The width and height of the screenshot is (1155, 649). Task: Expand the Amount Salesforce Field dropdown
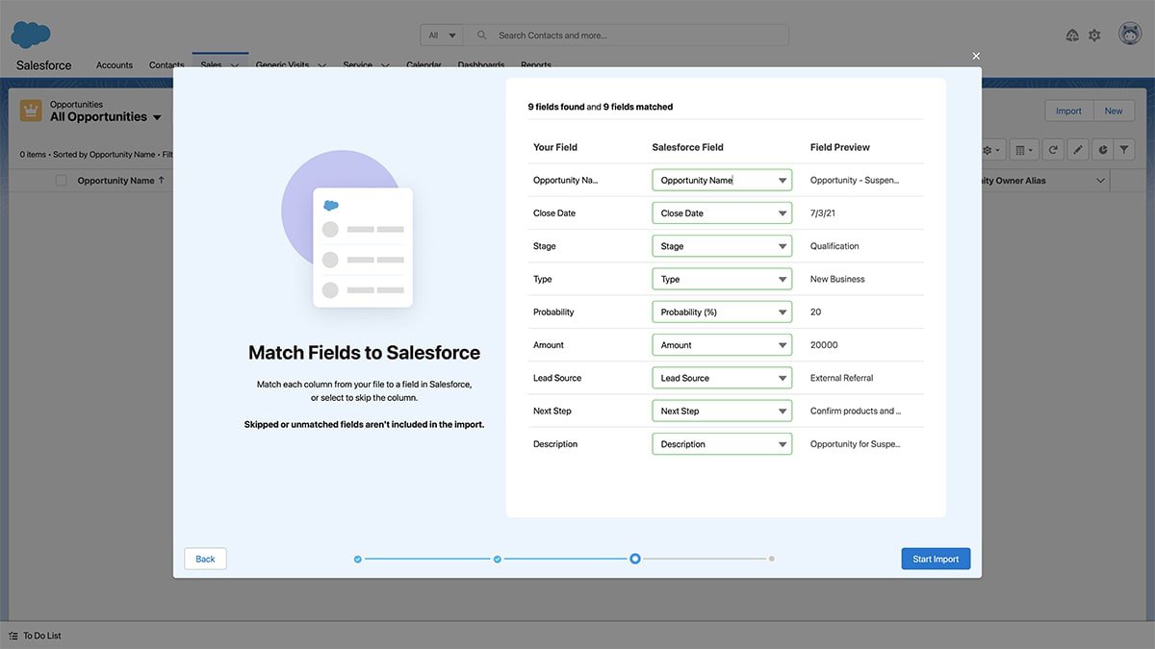tap(721, 344)
